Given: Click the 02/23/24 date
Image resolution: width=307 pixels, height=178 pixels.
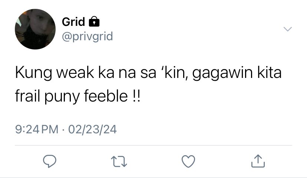Looking at the screenshot, I should pyautogui.click(x=92, y=129).
